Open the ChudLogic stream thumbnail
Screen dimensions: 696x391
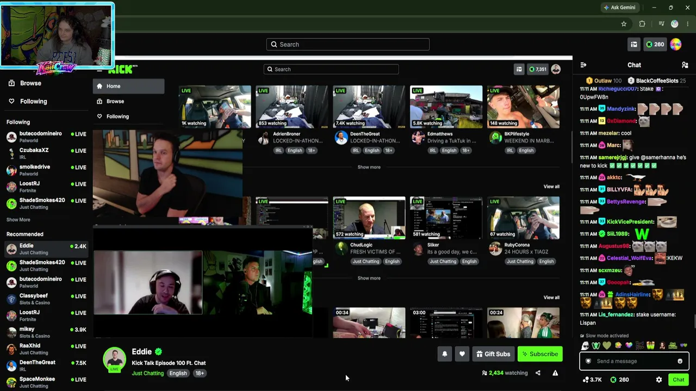pos(369,218)
